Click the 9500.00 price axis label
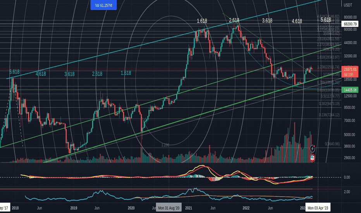 pyautogui.click(x=350, y=108)
